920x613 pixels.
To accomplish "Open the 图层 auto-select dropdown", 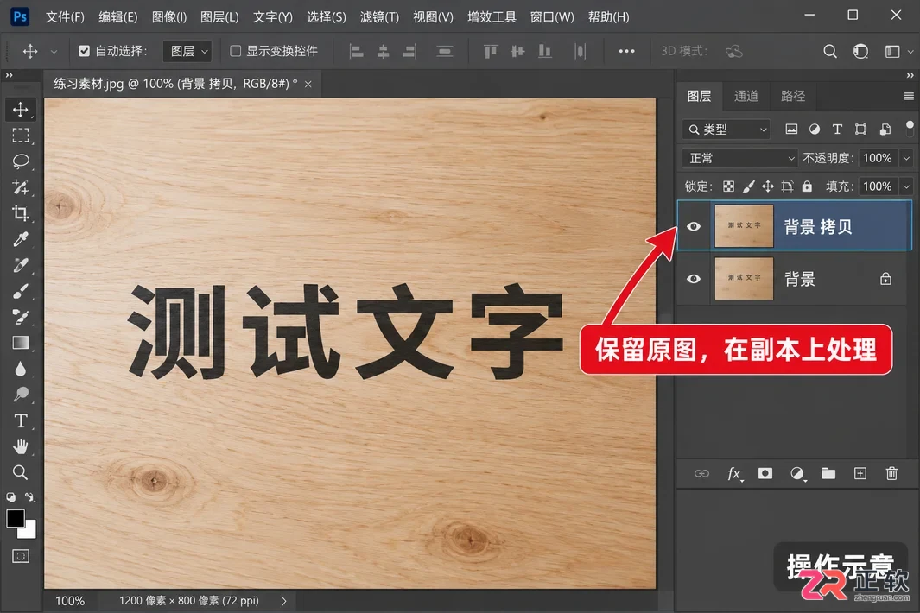I will pyautogui.click(x=187, y=52).
